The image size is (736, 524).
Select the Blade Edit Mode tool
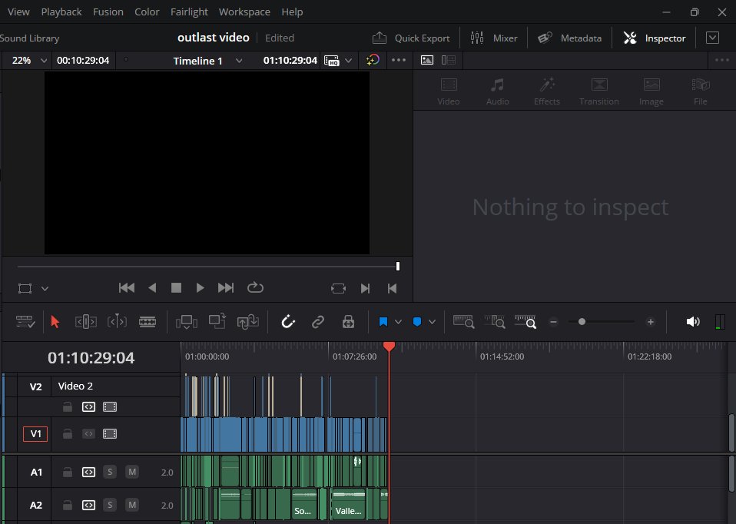pyautogui.click(x=148, y=322)
